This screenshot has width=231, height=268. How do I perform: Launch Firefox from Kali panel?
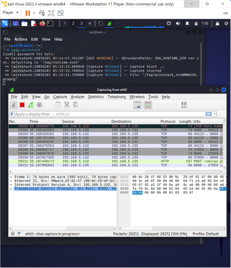pyautogui.click(x=42, y=23)
